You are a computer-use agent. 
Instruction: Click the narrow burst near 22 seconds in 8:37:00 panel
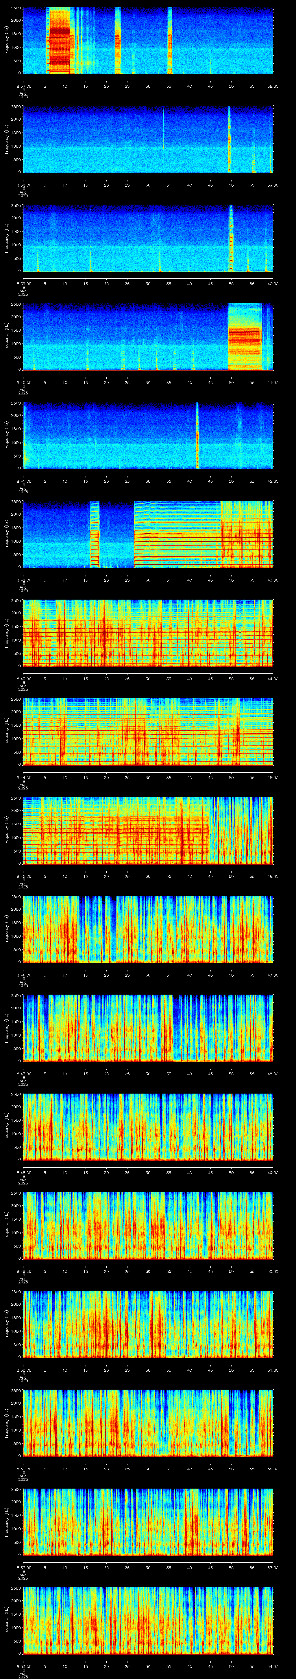[118, 41]
